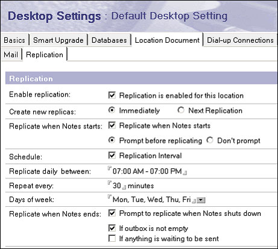Select the Replication sub-tab
Image resolution: width=278 pixels, height=249 pixels.
(45, 55)
